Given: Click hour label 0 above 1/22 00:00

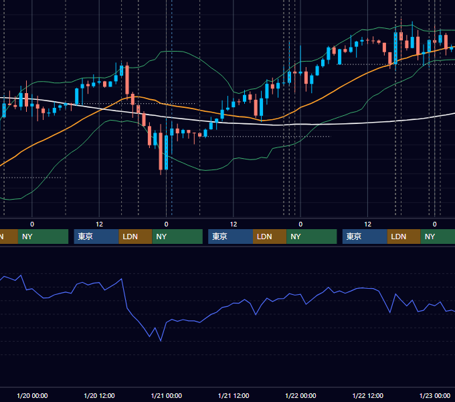Looking at the screenshot, I should tap(300, 224).
